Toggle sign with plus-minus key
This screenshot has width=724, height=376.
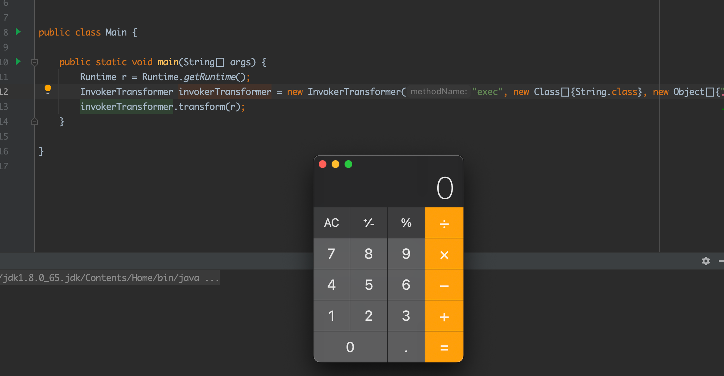tap(369, 223)
